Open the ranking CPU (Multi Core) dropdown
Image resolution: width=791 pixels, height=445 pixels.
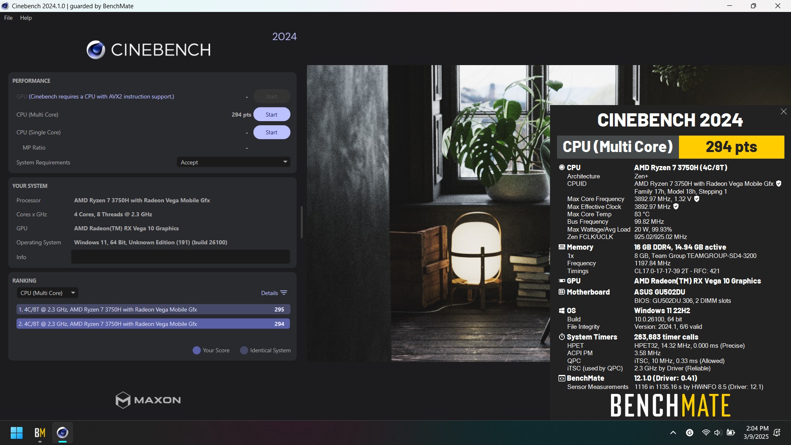coord(47,293)
